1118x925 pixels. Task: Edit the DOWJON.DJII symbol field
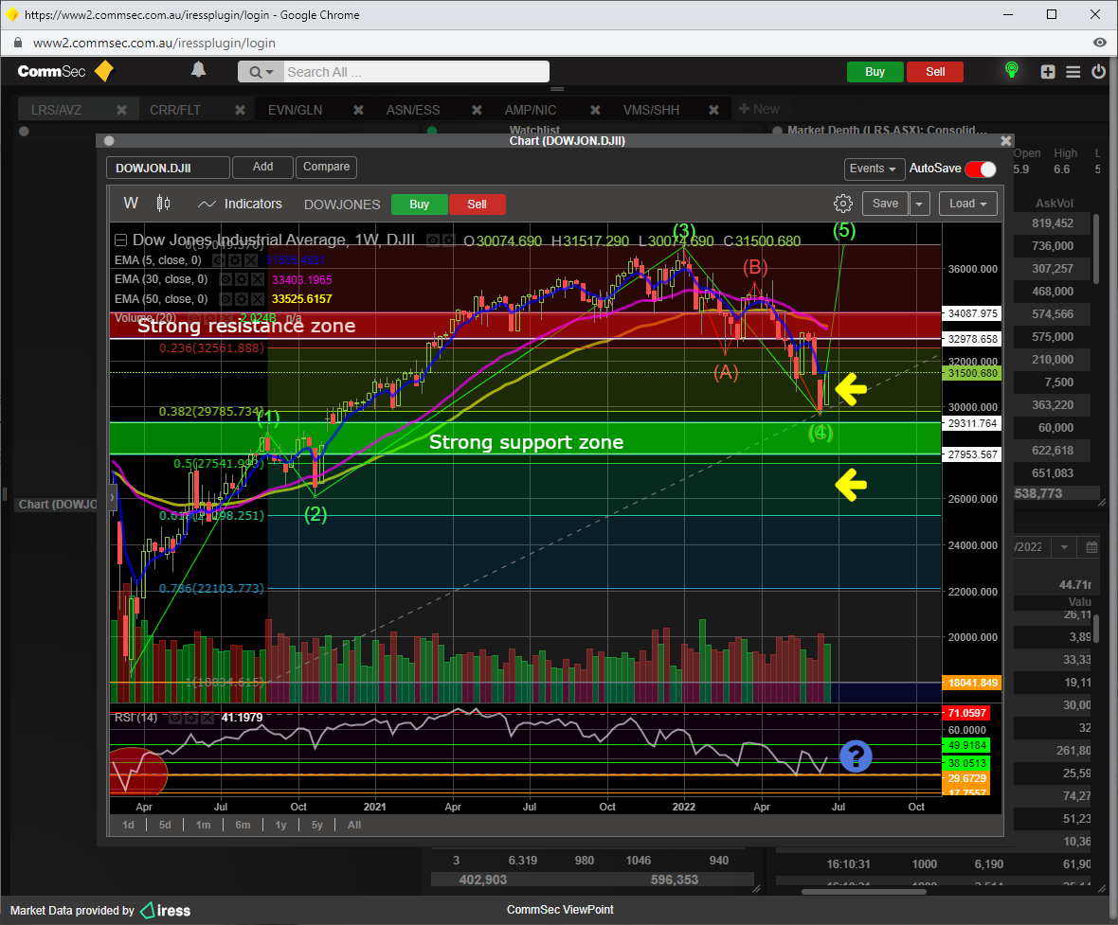pos(169,169)
